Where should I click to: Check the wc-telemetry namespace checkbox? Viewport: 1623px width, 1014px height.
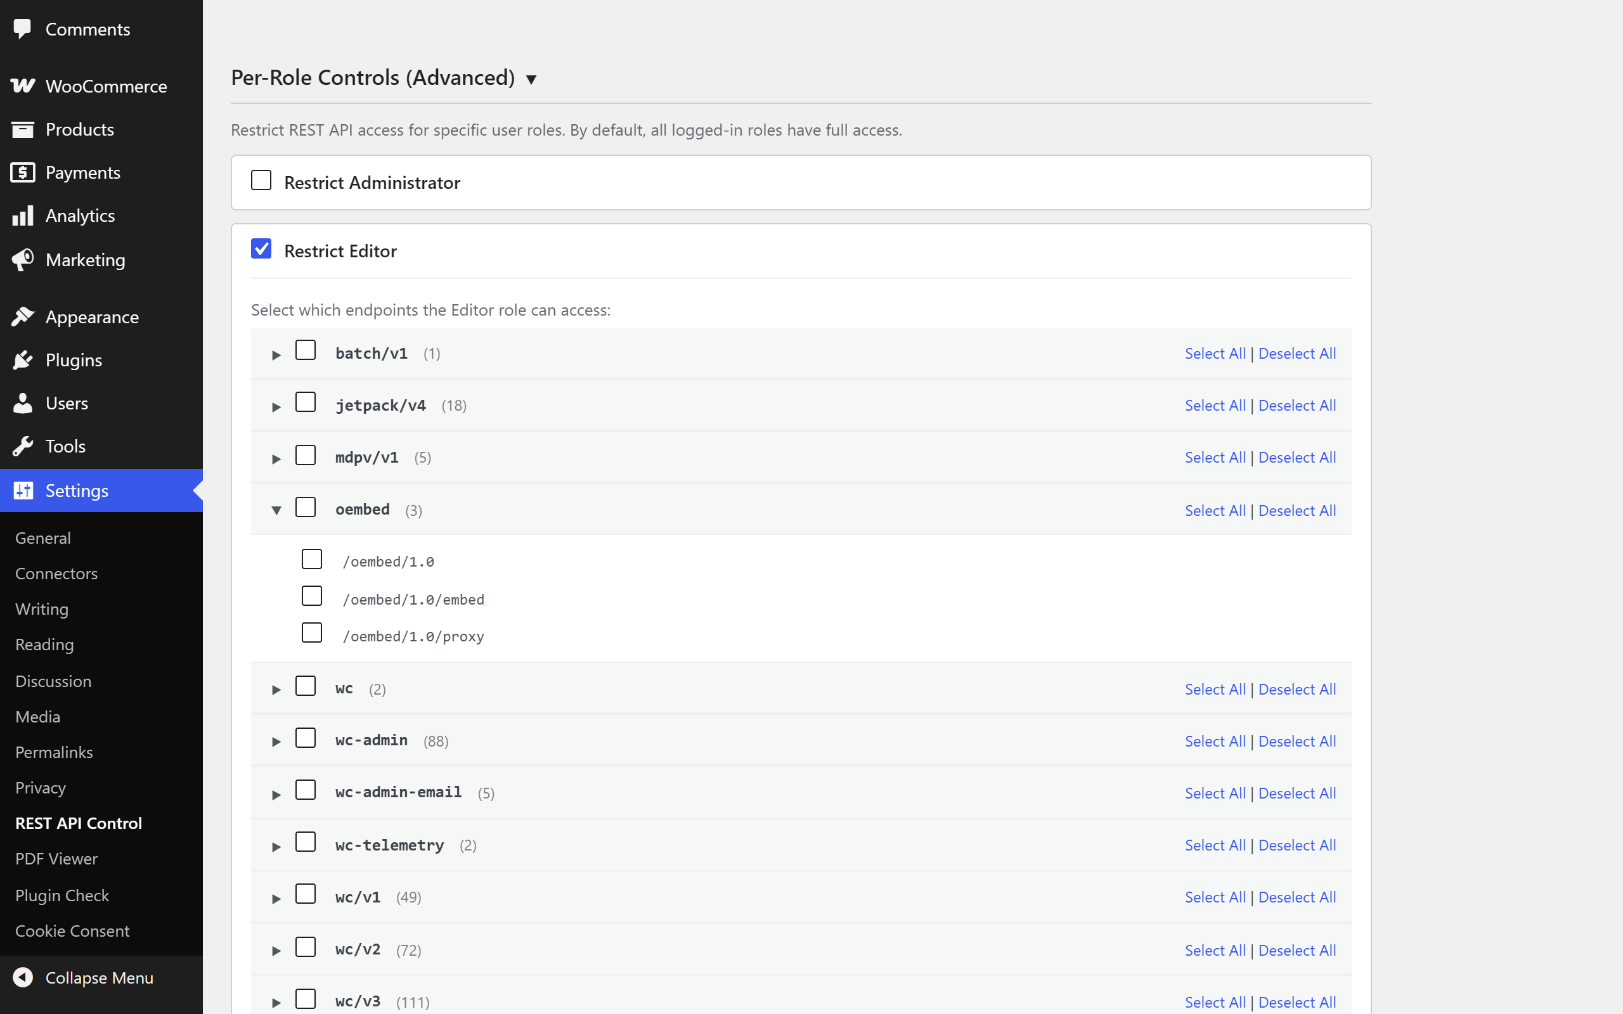(305, 842)
